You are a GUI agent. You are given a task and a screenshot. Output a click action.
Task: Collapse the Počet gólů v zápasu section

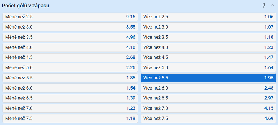tap(272, 6)
